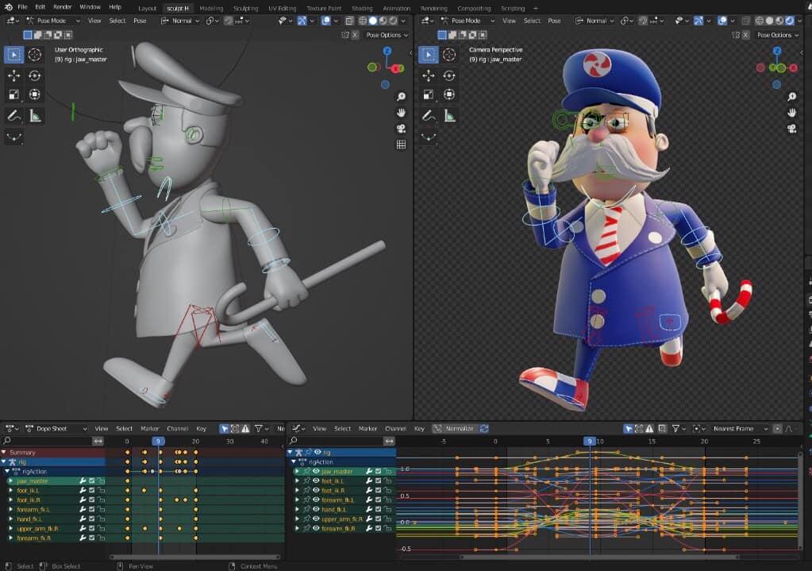Click zoom magnifier icon in left viewport
Screen dimensions: 812x571
(x=401, y=96)
